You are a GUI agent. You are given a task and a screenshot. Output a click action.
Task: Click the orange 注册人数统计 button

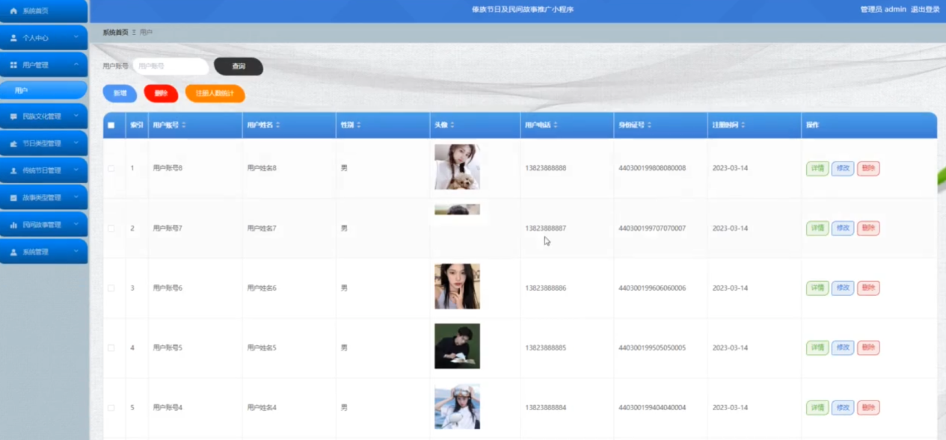[215, 93]
